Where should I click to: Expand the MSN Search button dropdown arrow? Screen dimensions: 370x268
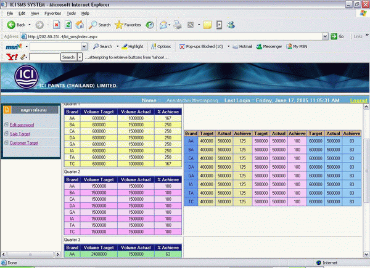pyautogui.click(x=118, y=46)
